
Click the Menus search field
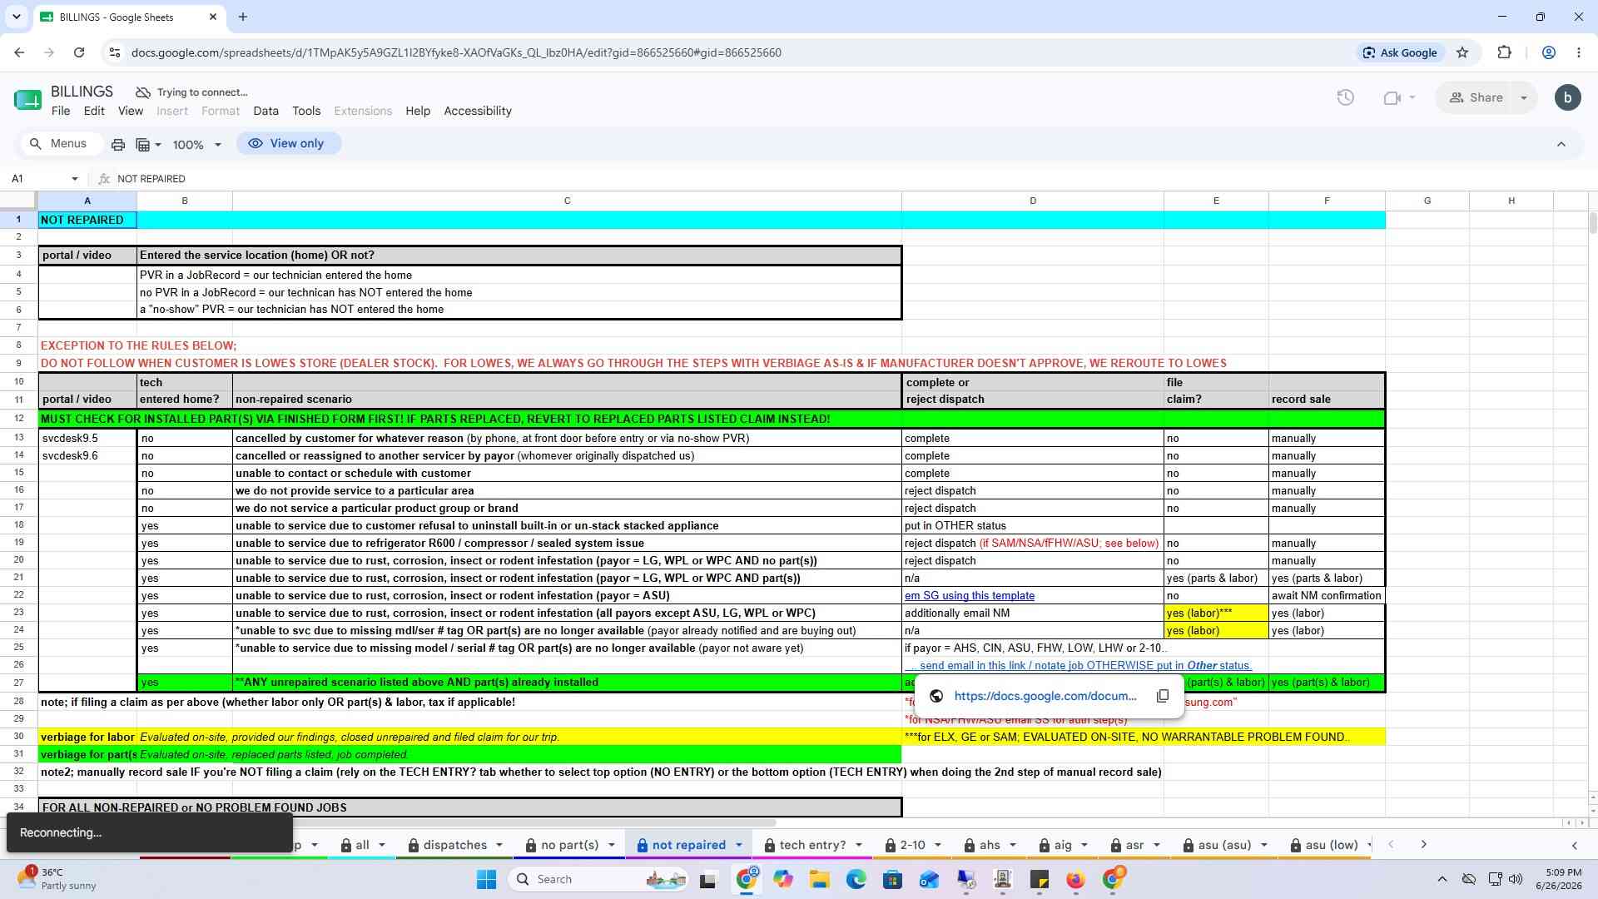[x=59, y=144]
